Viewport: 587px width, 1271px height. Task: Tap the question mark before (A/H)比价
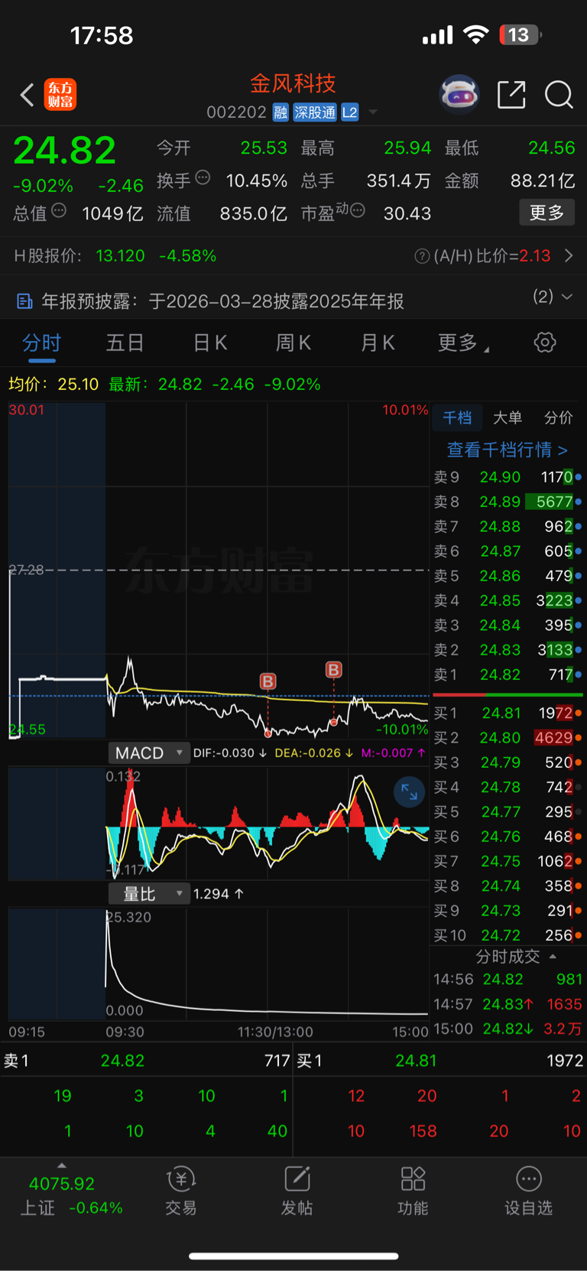tap(422, 256)
